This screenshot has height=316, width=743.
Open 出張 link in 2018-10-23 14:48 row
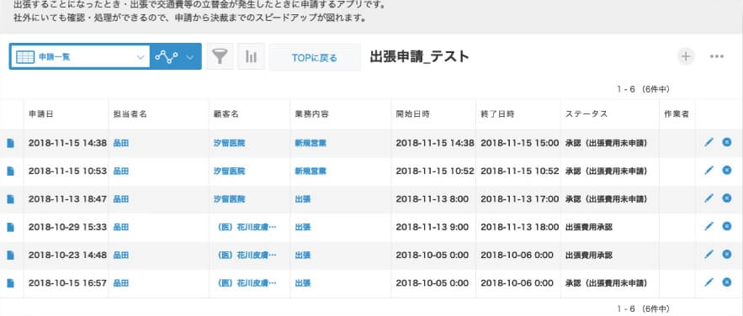[x=303, y=255]
